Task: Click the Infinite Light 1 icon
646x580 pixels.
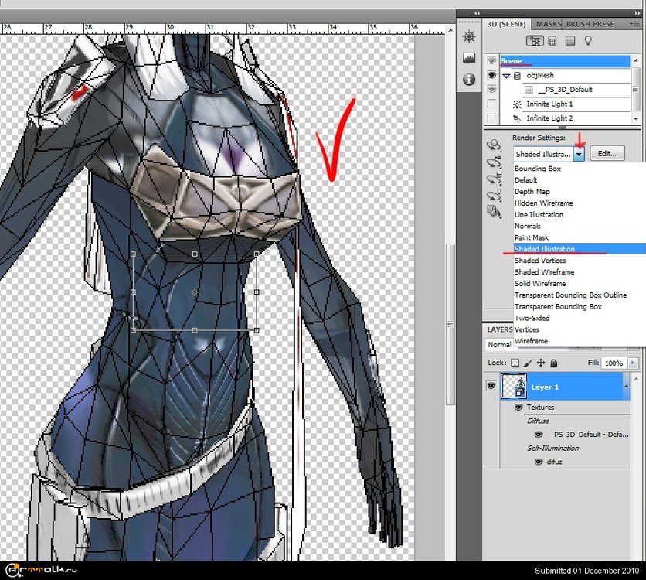Action: [517, 104]
